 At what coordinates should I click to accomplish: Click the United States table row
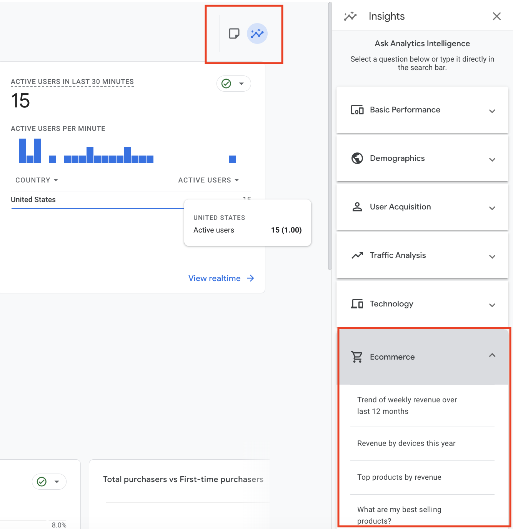[x=131, y=200]
